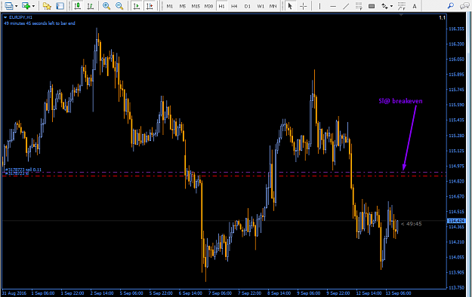Viewport: 472px width, 297px height.
Task: Pick the horizontal line drawing tool
Action: (333, 6)
